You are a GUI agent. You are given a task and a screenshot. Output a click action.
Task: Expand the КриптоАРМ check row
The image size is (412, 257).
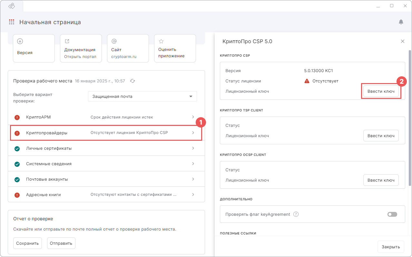tap(106, 117)
